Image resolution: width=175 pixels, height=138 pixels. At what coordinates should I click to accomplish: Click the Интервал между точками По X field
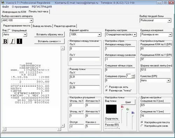85,49
